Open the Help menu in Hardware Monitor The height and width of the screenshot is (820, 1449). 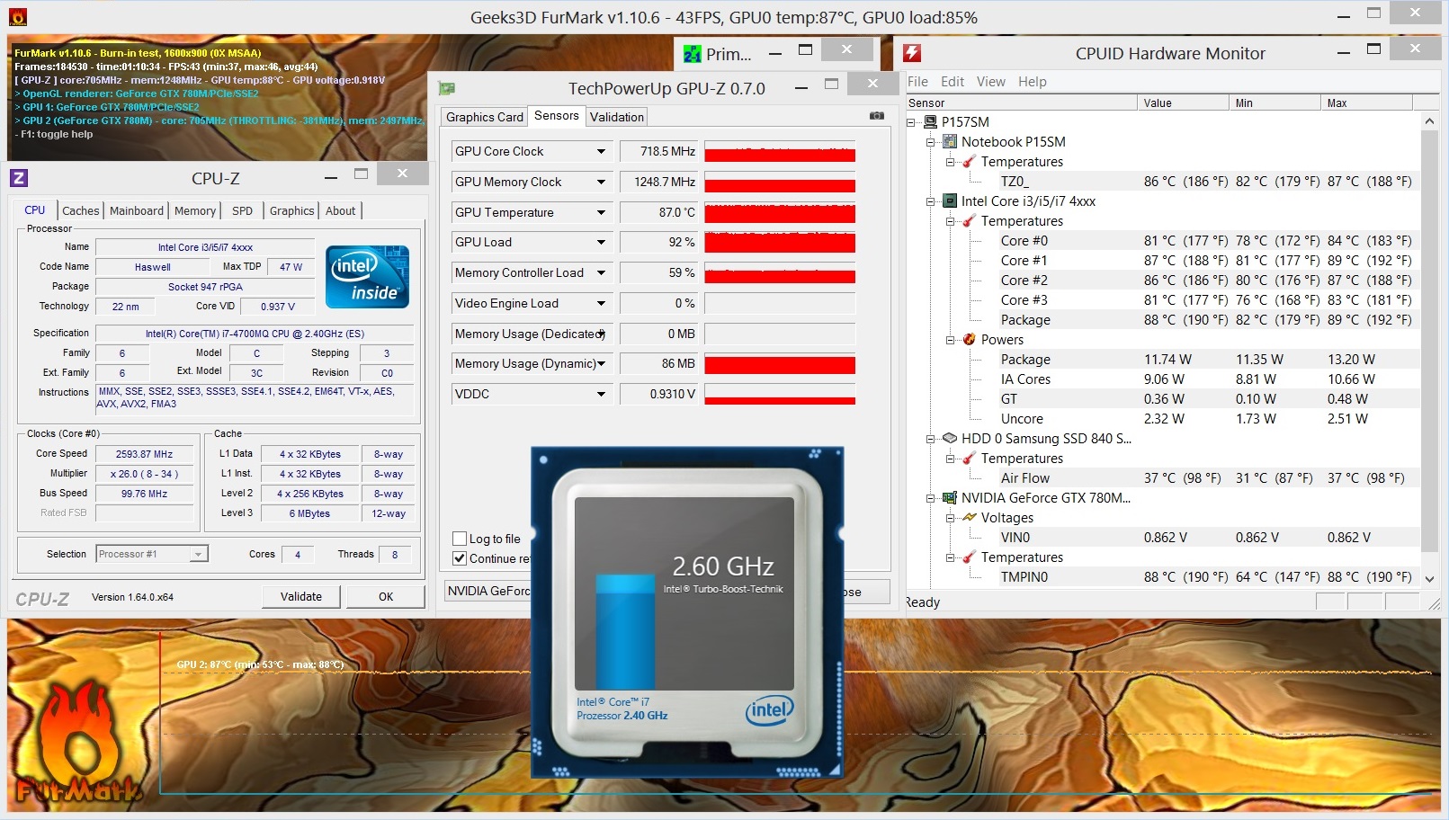click(x=1033, y=82)
